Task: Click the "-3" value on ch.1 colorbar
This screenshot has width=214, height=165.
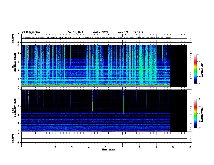Action: [199, 54]
